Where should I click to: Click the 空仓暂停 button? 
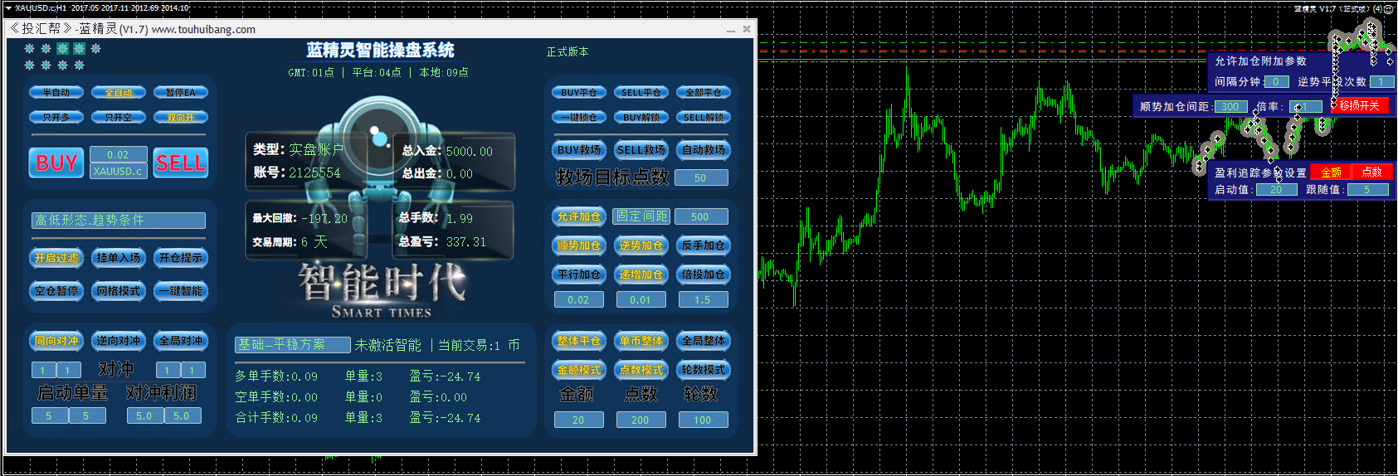(x=56, y=291)
